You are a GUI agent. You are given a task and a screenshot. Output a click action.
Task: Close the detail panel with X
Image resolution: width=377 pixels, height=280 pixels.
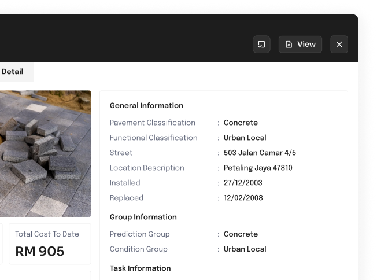[x=339, y=44]
